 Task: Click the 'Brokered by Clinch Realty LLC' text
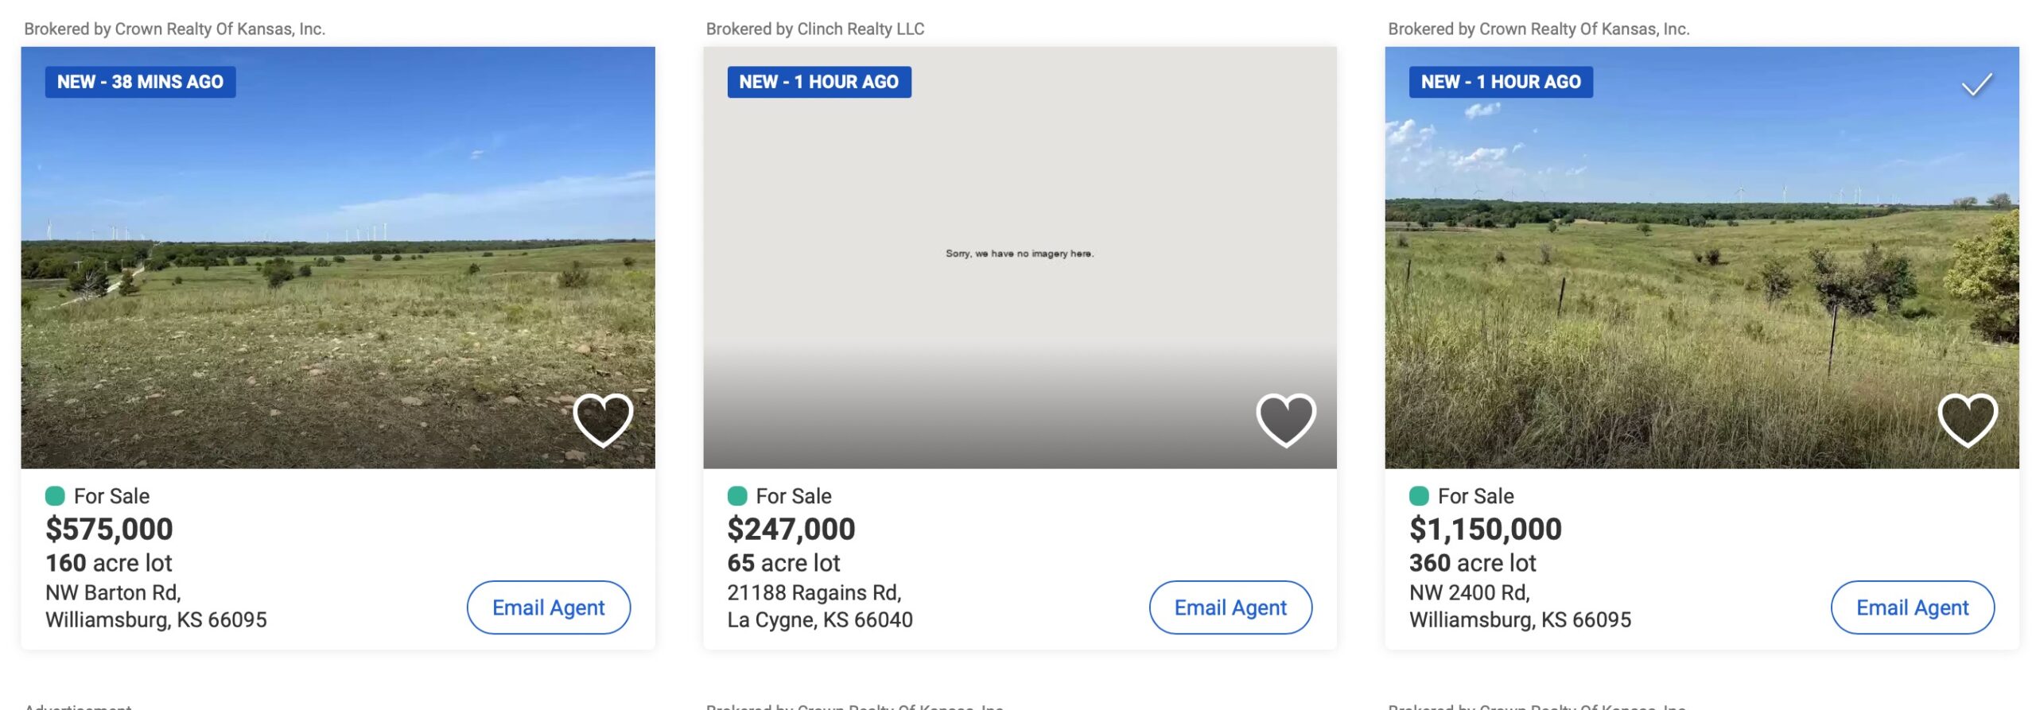(814, 29)
